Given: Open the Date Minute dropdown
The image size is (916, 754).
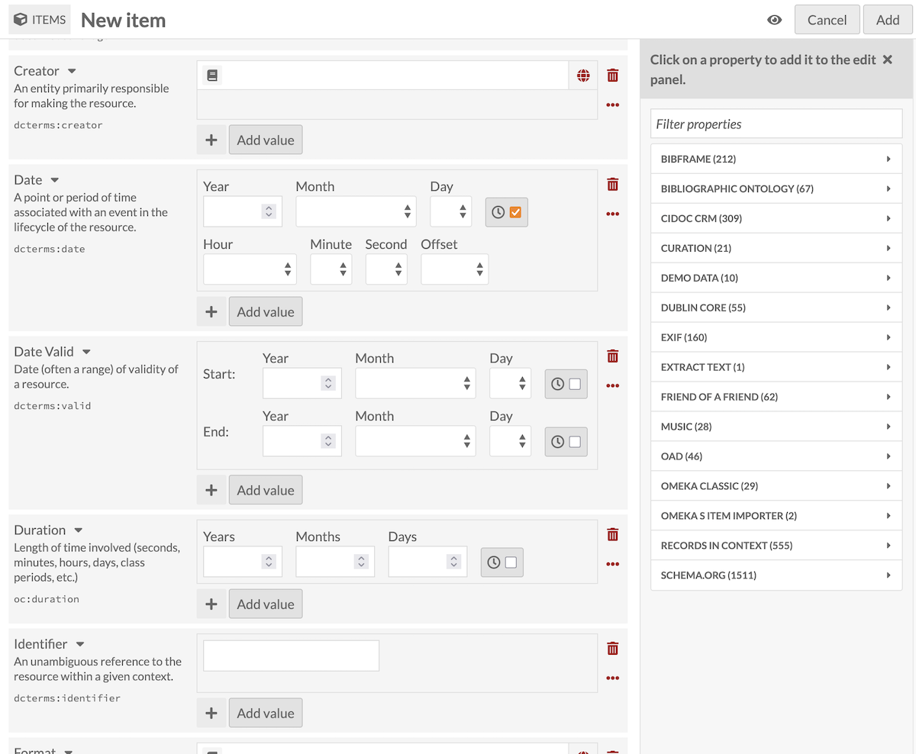Looking at the screenshot, I should (331, 269).
